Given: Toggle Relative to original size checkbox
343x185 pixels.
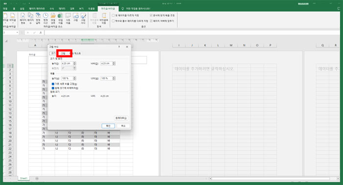Looking at the screenshot, I should (53, 88).
